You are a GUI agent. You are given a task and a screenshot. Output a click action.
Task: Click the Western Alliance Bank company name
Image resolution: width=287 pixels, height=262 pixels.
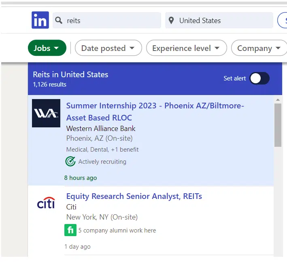[x=101, y=129]
